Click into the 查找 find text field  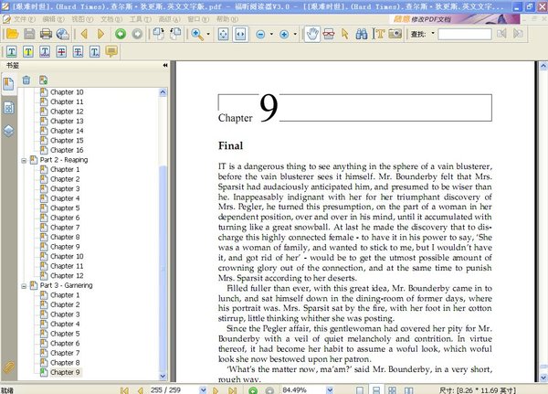coord(465,34)
